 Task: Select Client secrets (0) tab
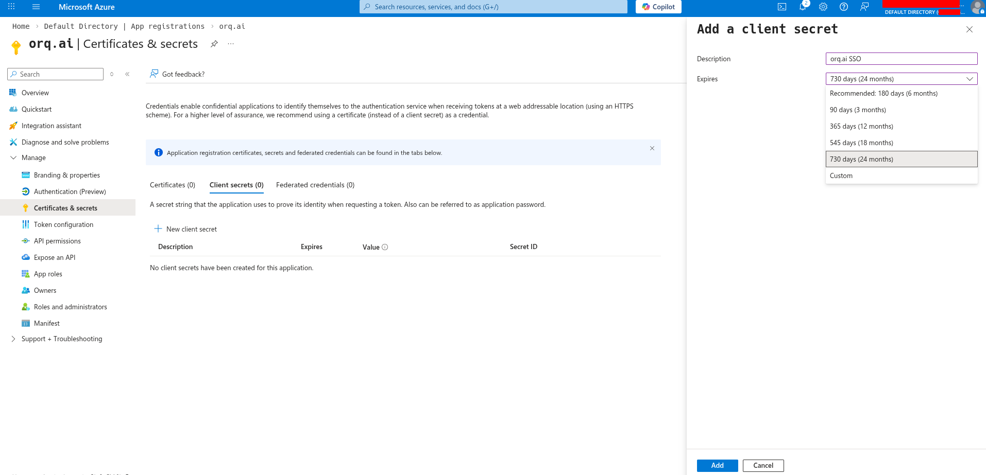point(236,185)
